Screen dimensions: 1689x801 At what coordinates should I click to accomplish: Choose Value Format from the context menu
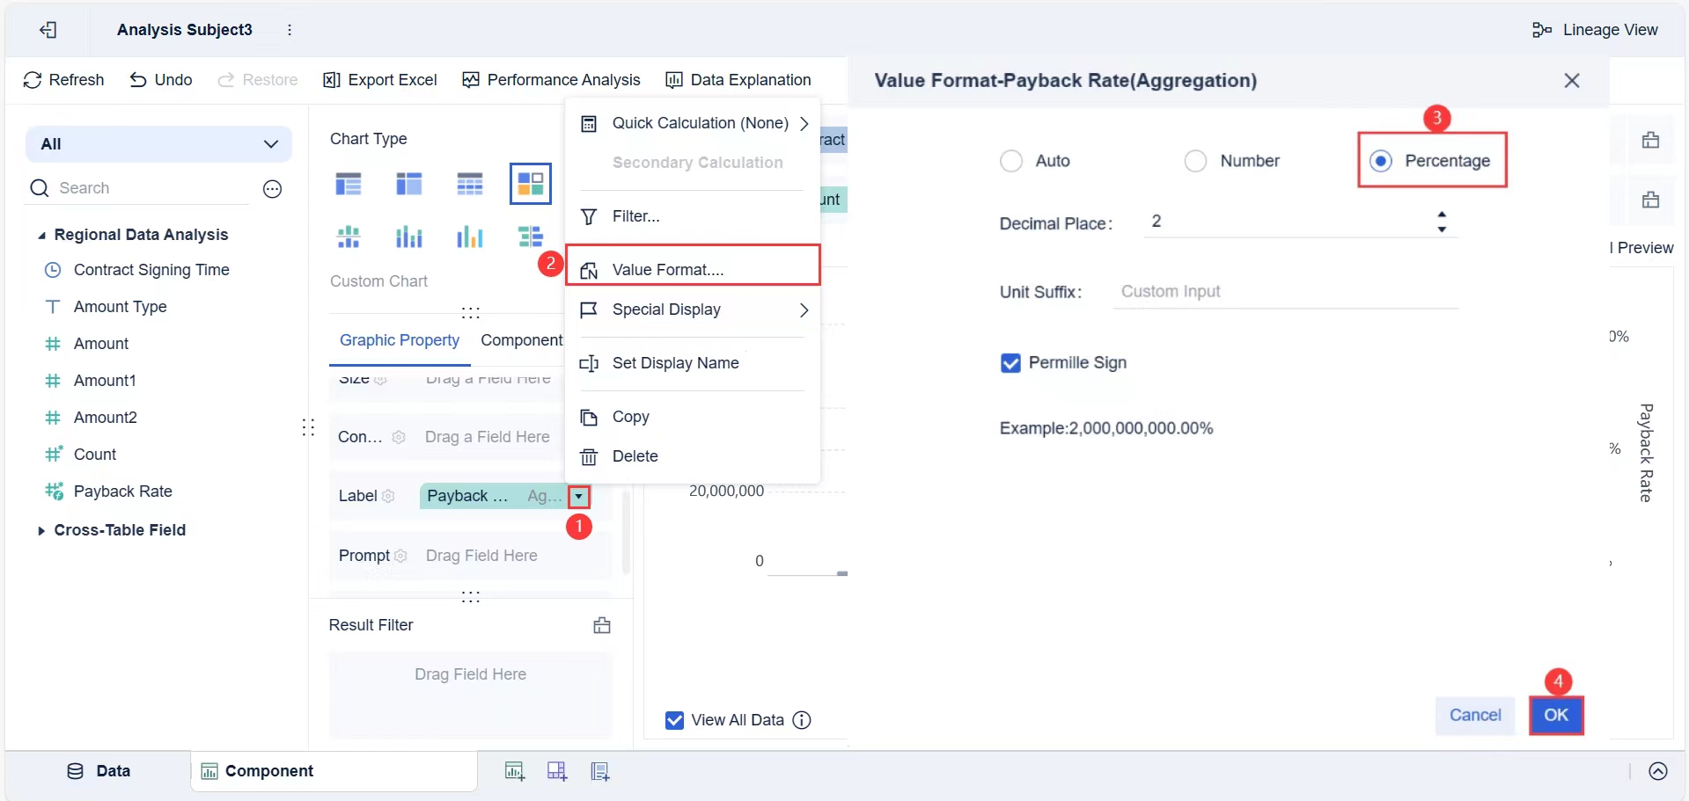click(x=667, y=270)
